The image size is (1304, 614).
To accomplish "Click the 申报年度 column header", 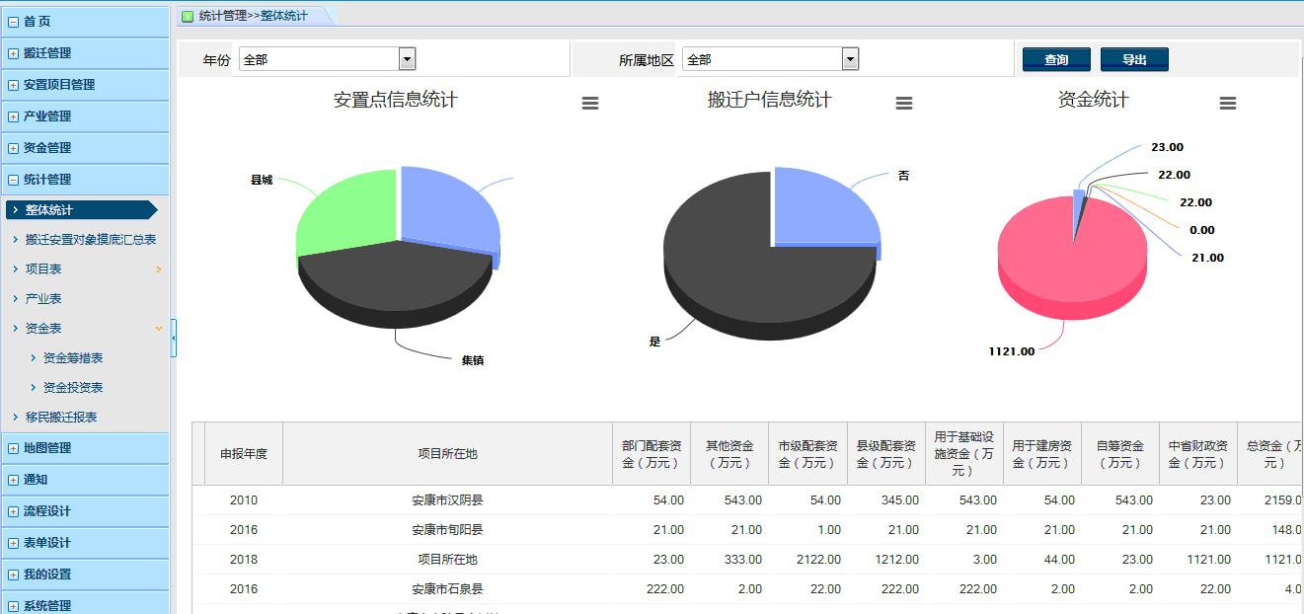I will (x=243, y=454).
